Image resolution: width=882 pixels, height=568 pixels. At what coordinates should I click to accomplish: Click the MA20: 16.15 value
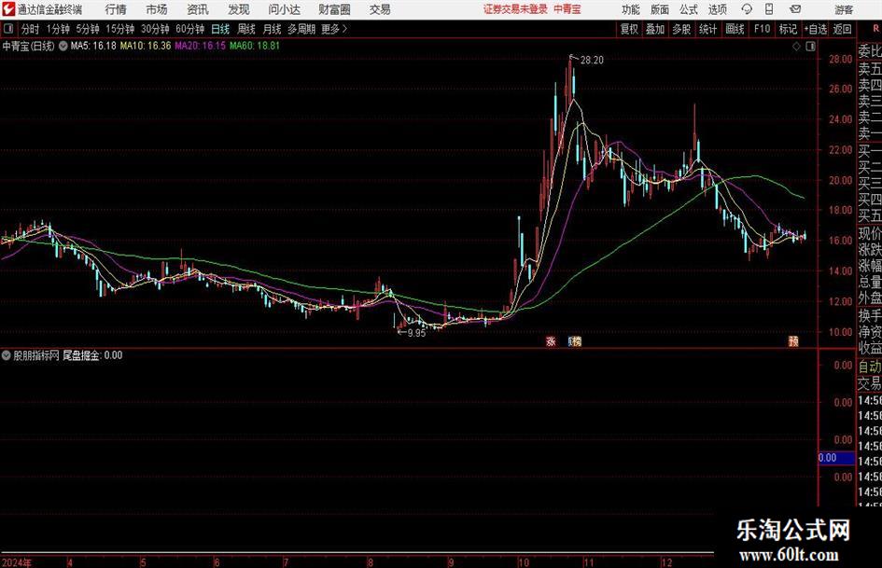[x=201, y=46]
